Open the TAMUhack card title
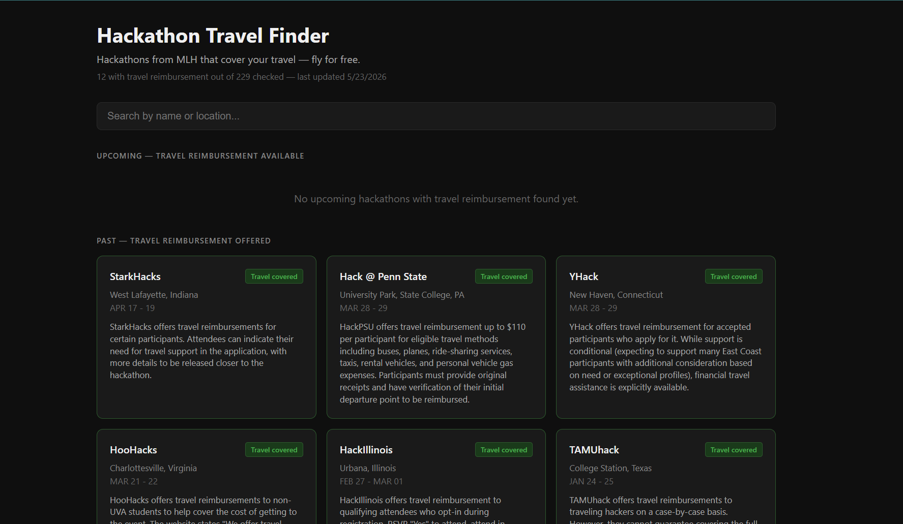The width and height of the screenshot is (903, 524). (594, 450)
